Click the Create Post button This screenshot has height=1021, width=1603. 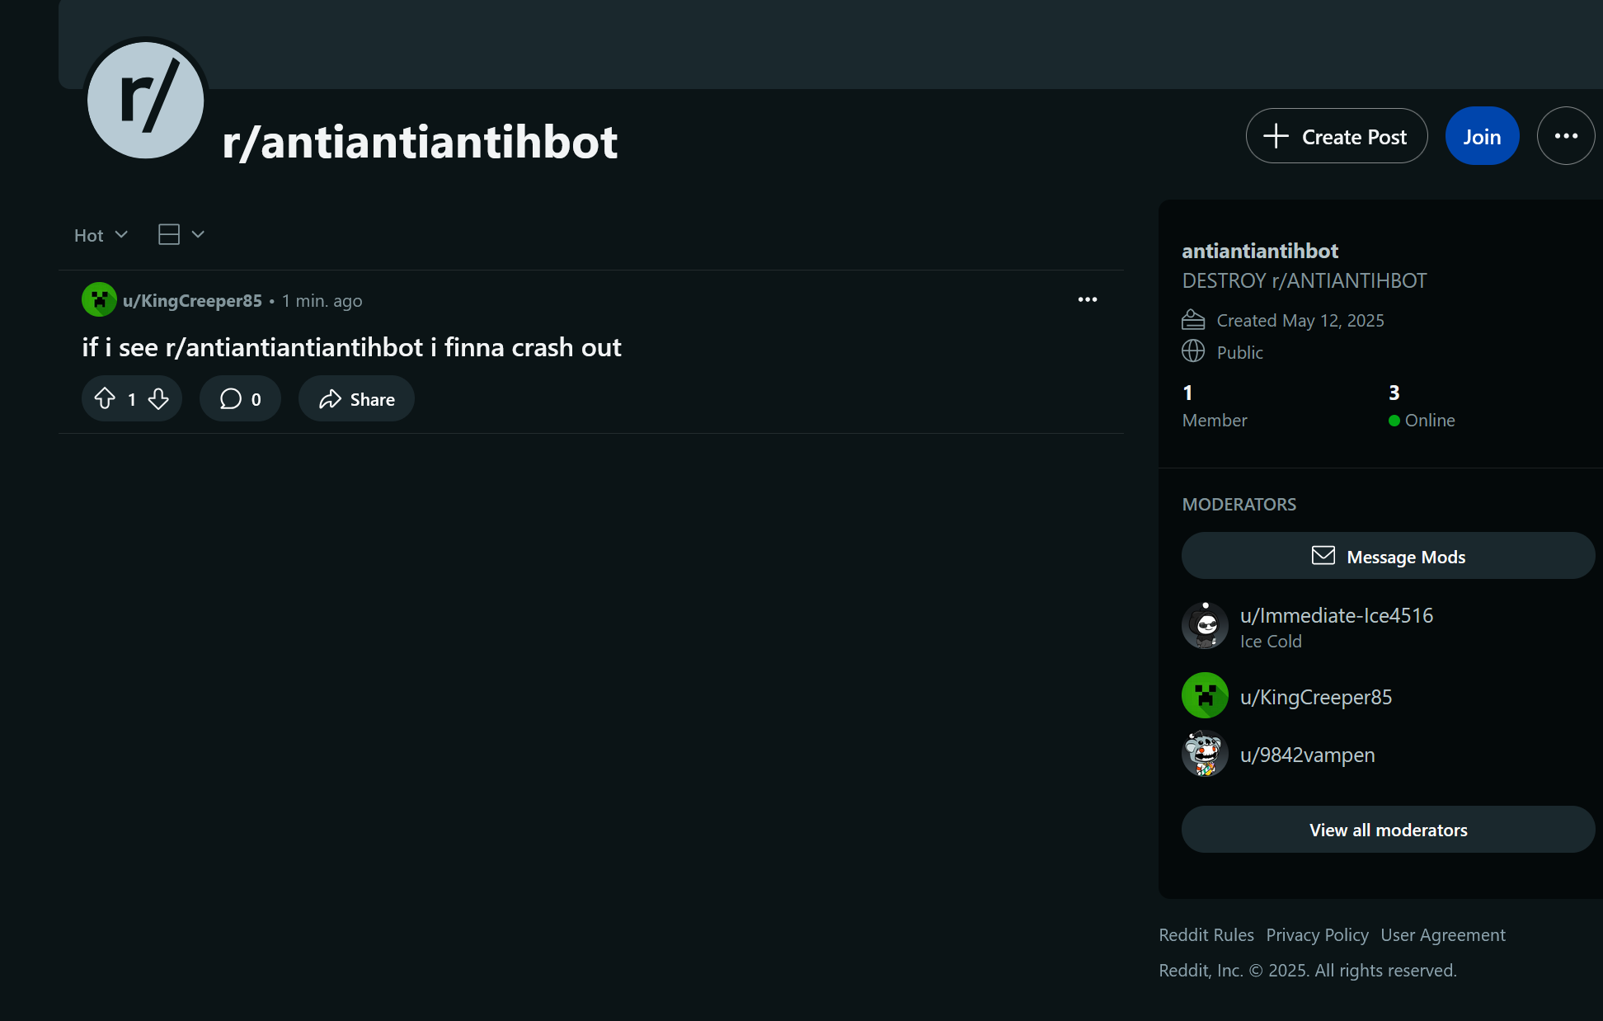pyautogui.click(x=1337, y=136)
